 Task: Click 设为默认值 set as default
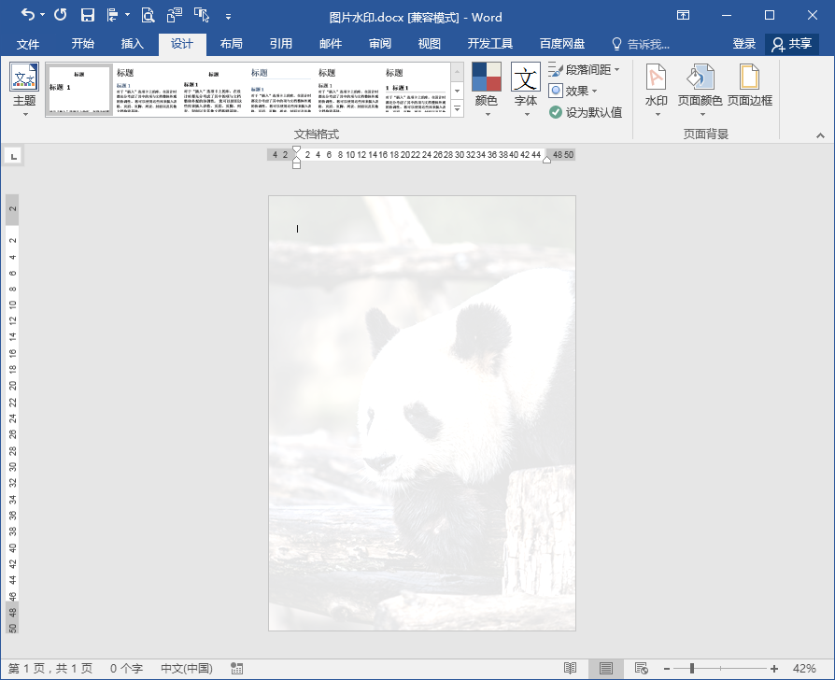tap(586, 112)
